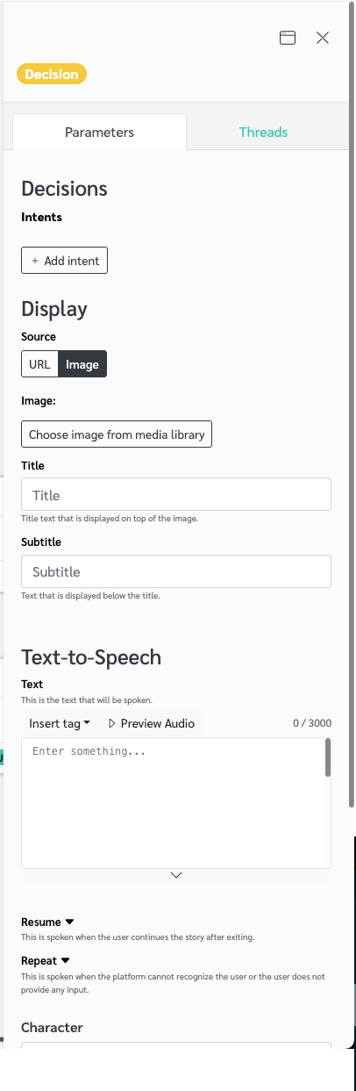This screenshot has height=1091, width=356.
Task: Open the Parameters tab
Action: click(99, 133)
